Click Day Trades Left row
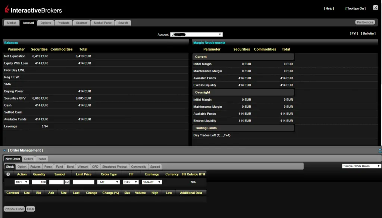The image size is (382, 218). 212,135
